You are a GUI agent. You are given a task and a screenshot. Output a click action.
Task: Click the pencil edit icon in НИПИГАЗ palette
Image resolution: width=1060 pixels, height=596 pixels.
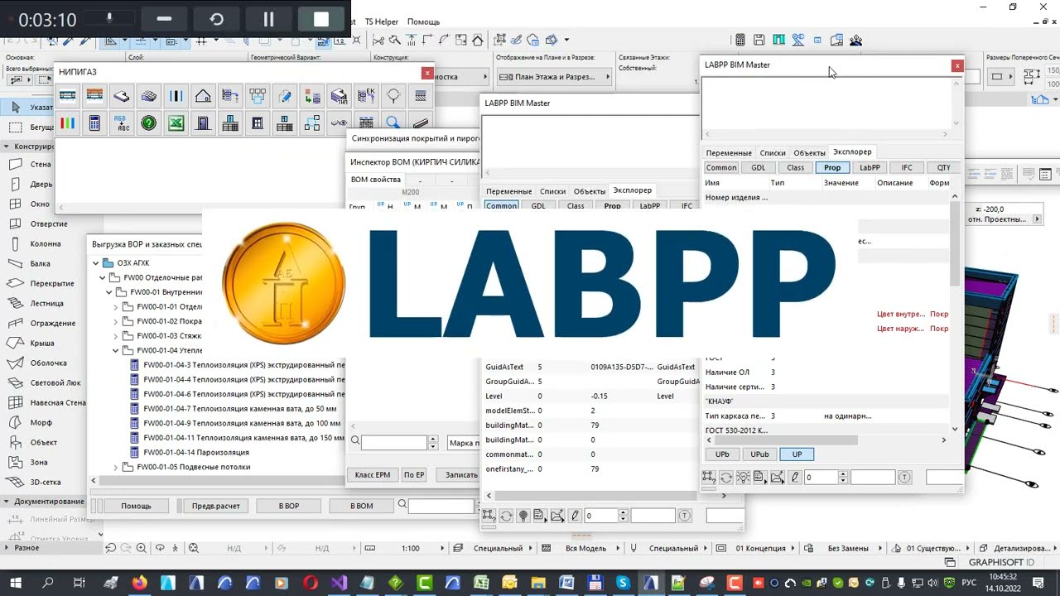(285, 96)
